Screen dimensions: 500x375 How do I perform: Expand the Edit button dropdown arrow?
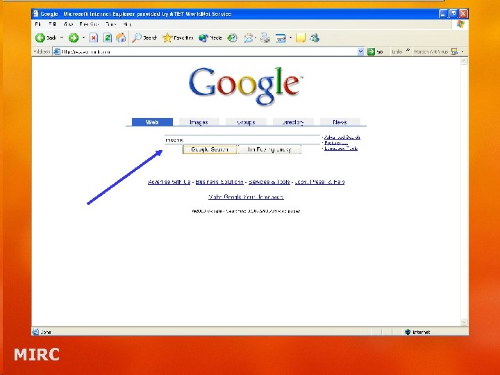pyautogui.click(x=290, y=38)
